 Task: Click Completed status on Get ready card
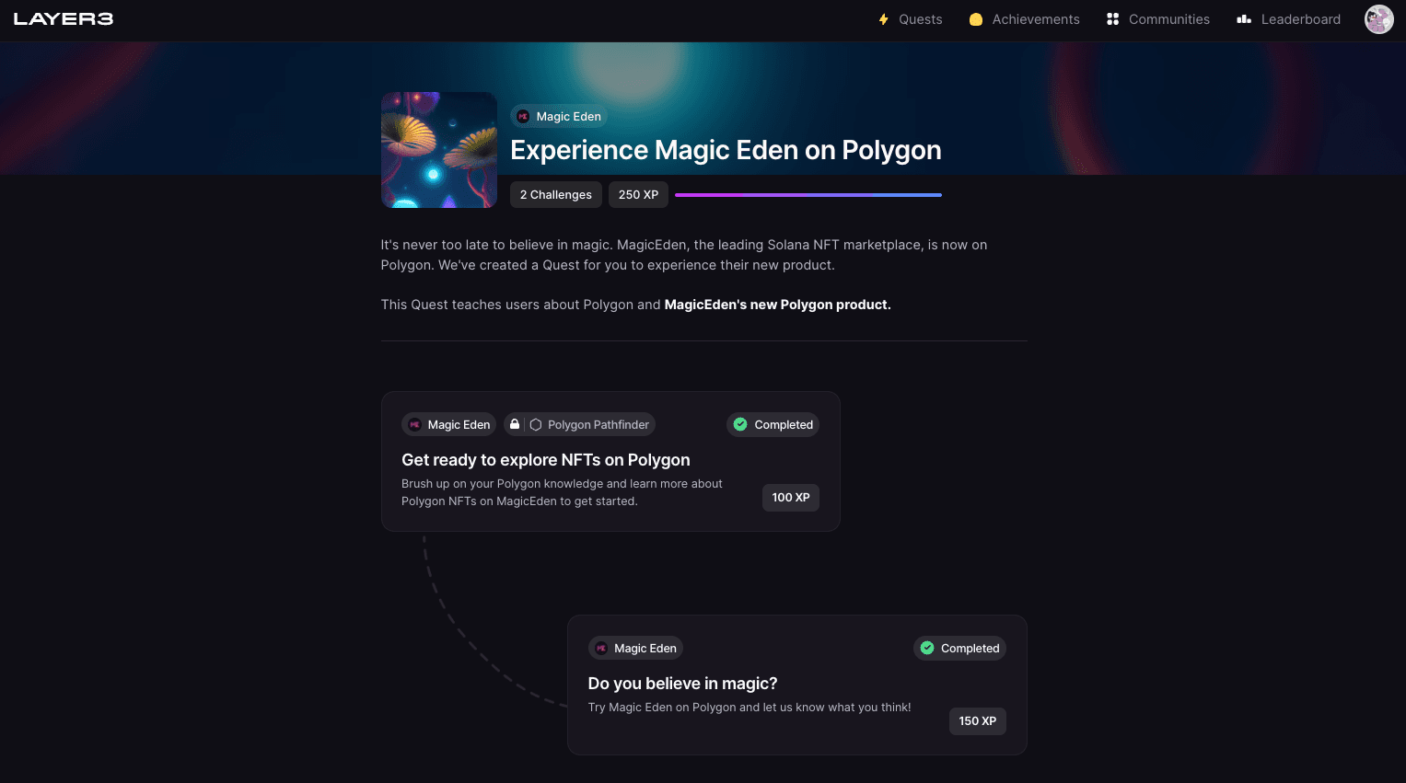(x=773, y=424)
